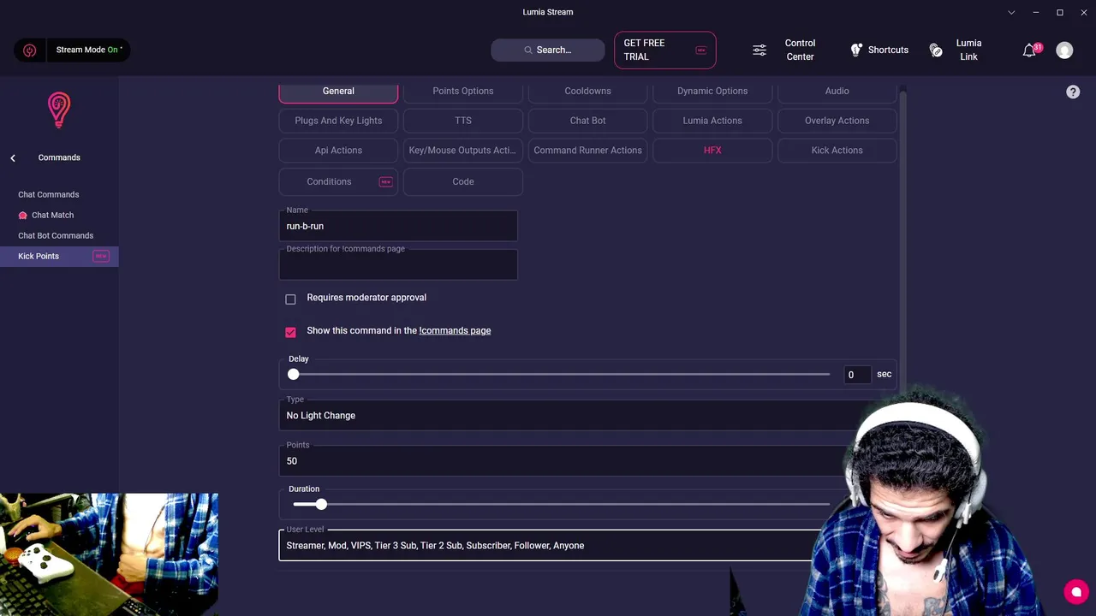Open Command Runner Actions tab
The image size is (1096, 616).
pyautogui.click(x=587, y=150)
